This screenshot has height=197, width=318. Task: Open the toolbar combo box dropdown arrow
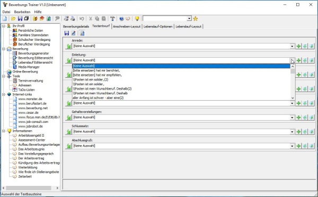tap(189, 19)
